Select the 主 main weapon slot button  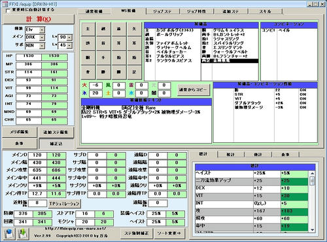(88, 29)
